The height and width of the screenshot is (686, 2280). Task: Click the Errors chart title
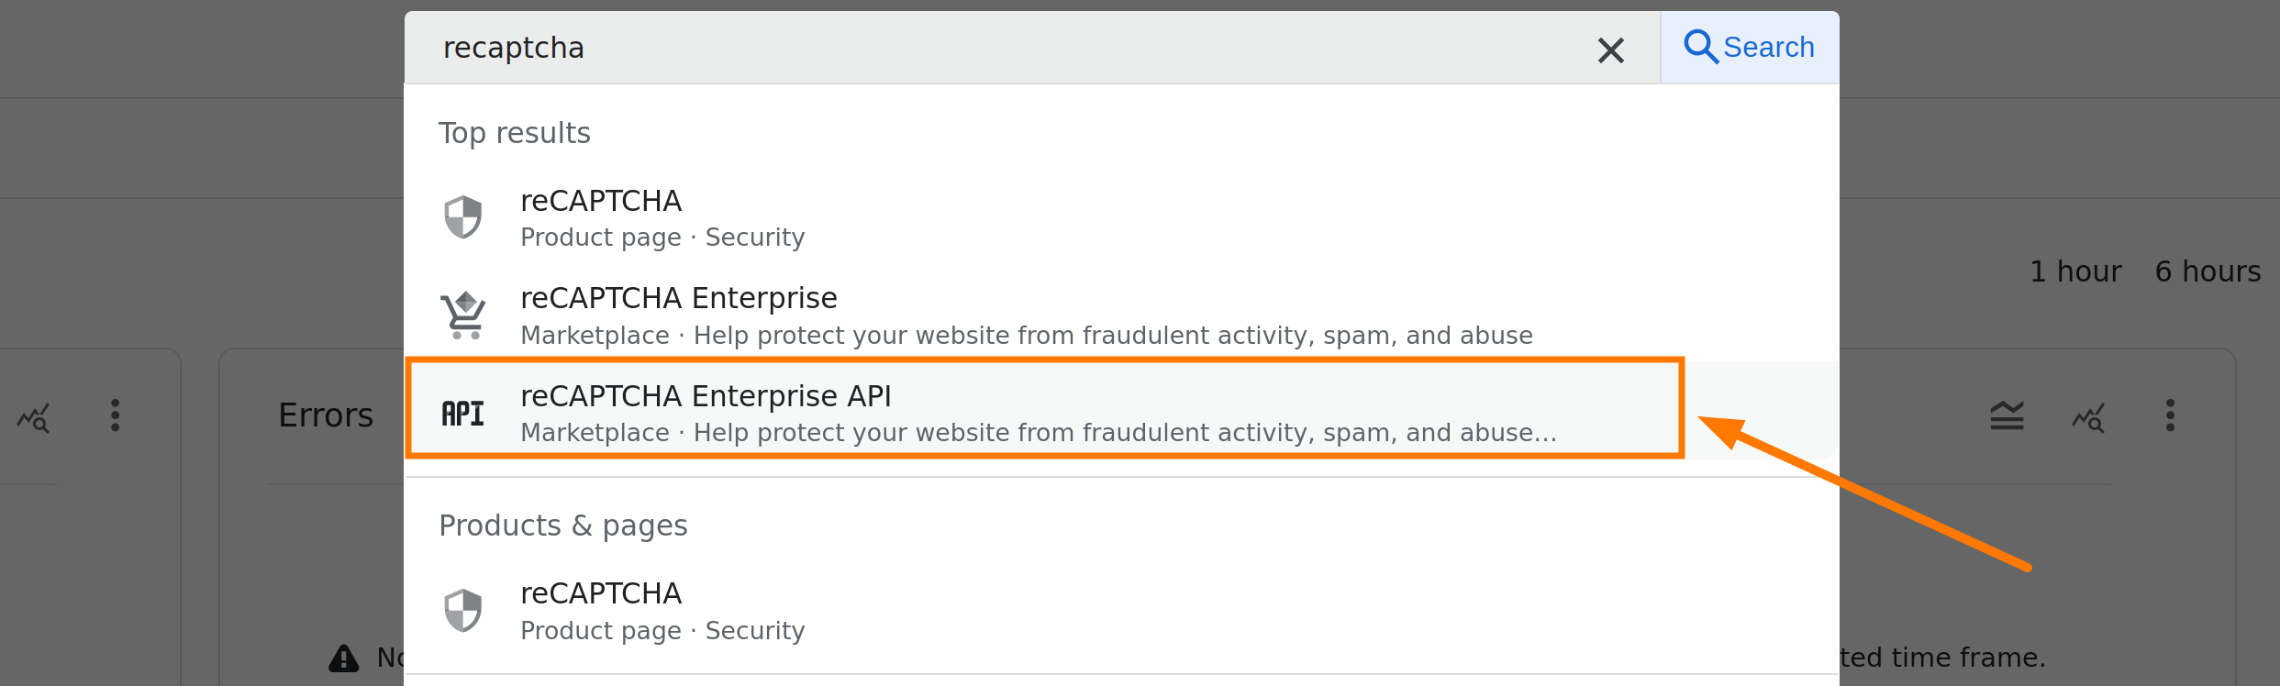tap(326, 415)
